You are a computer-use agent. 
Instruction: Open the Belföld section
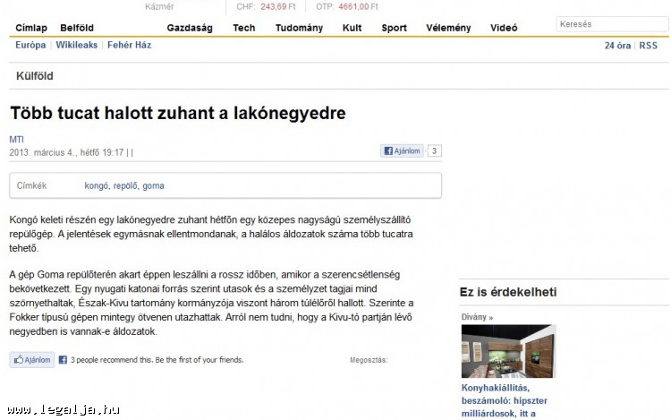click(77, 28)
